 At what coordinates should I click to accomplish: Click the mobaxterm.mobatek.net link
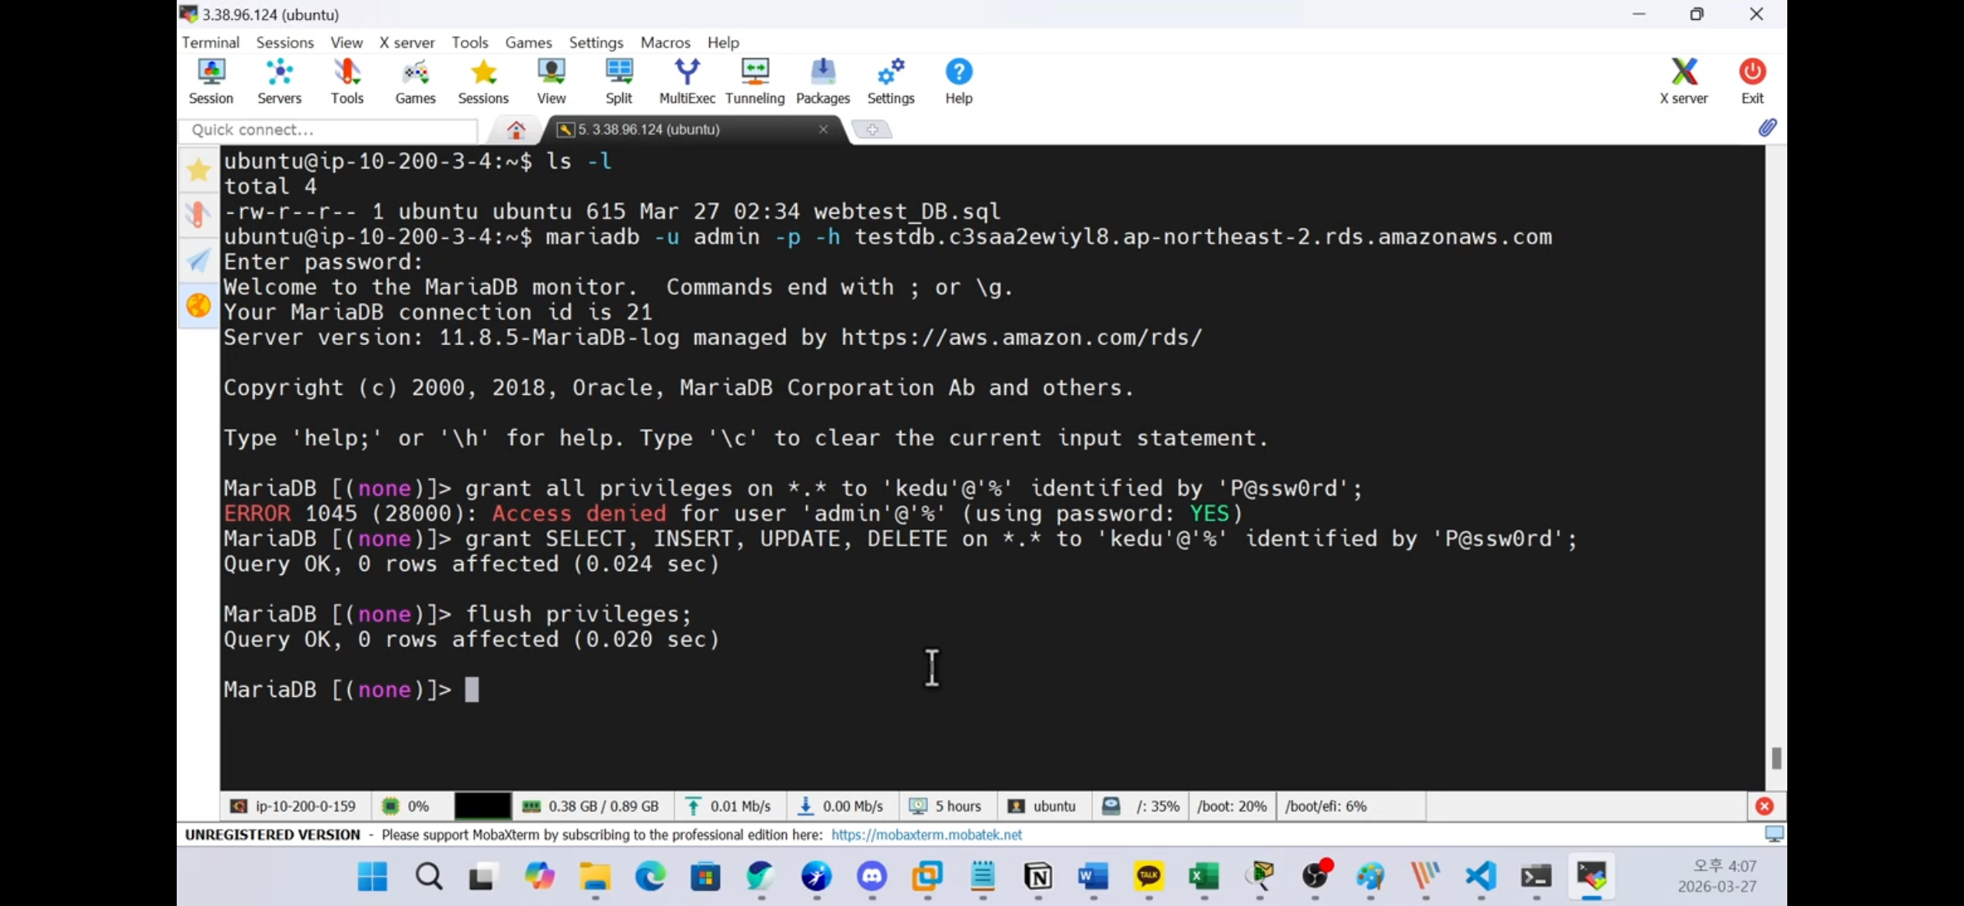[x=926, y=835]
